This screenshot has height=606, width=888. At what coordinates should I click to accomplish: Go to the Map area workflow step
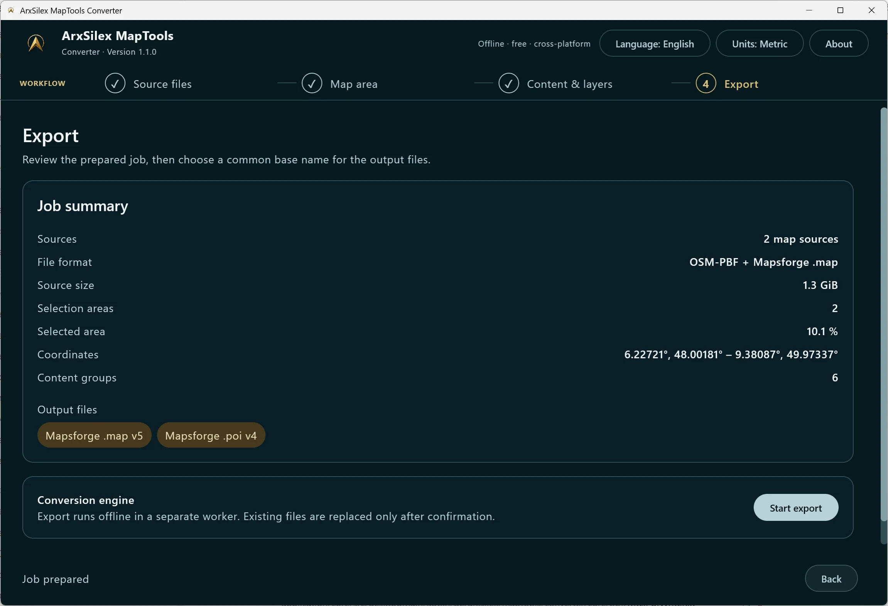point(354,84)
